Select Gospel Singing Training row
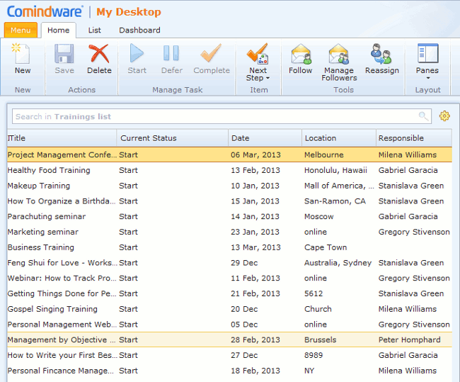The height and width of the screenshot is (382, 460). 229,309
